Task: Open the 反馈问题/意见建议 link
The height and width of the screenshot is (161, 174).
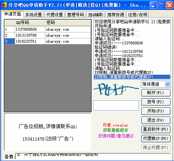Action: [x=116, y=136]
